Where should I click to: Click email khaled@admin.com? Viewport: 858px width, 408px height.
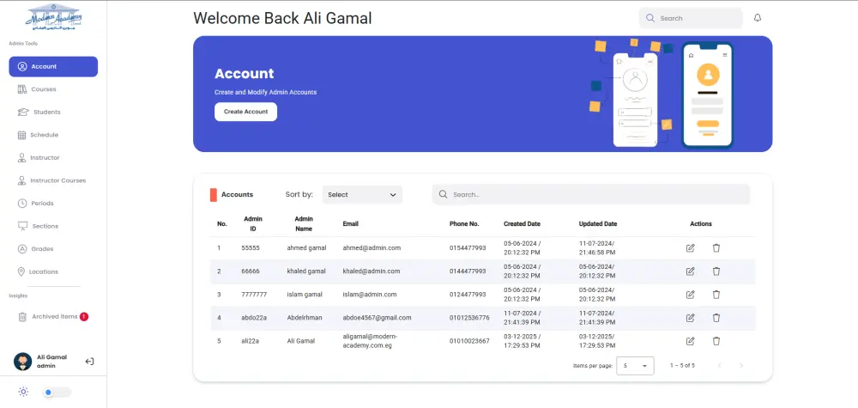point(371,271)
